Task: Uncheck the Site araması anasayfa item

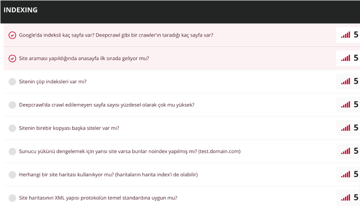Action: point(12,59)
